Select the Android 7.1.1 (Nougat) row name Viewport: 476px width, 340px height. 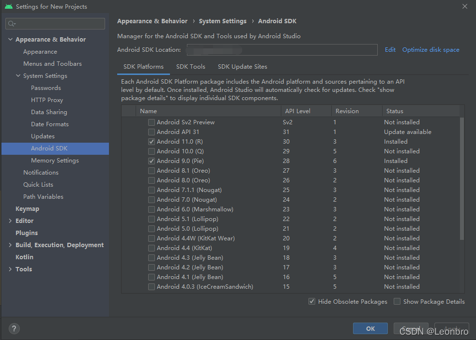pyautogui.click(x=189, y=190)
